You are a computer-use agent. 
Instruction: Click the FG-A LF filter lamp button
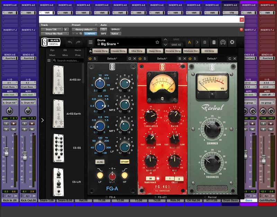point(100,176)
